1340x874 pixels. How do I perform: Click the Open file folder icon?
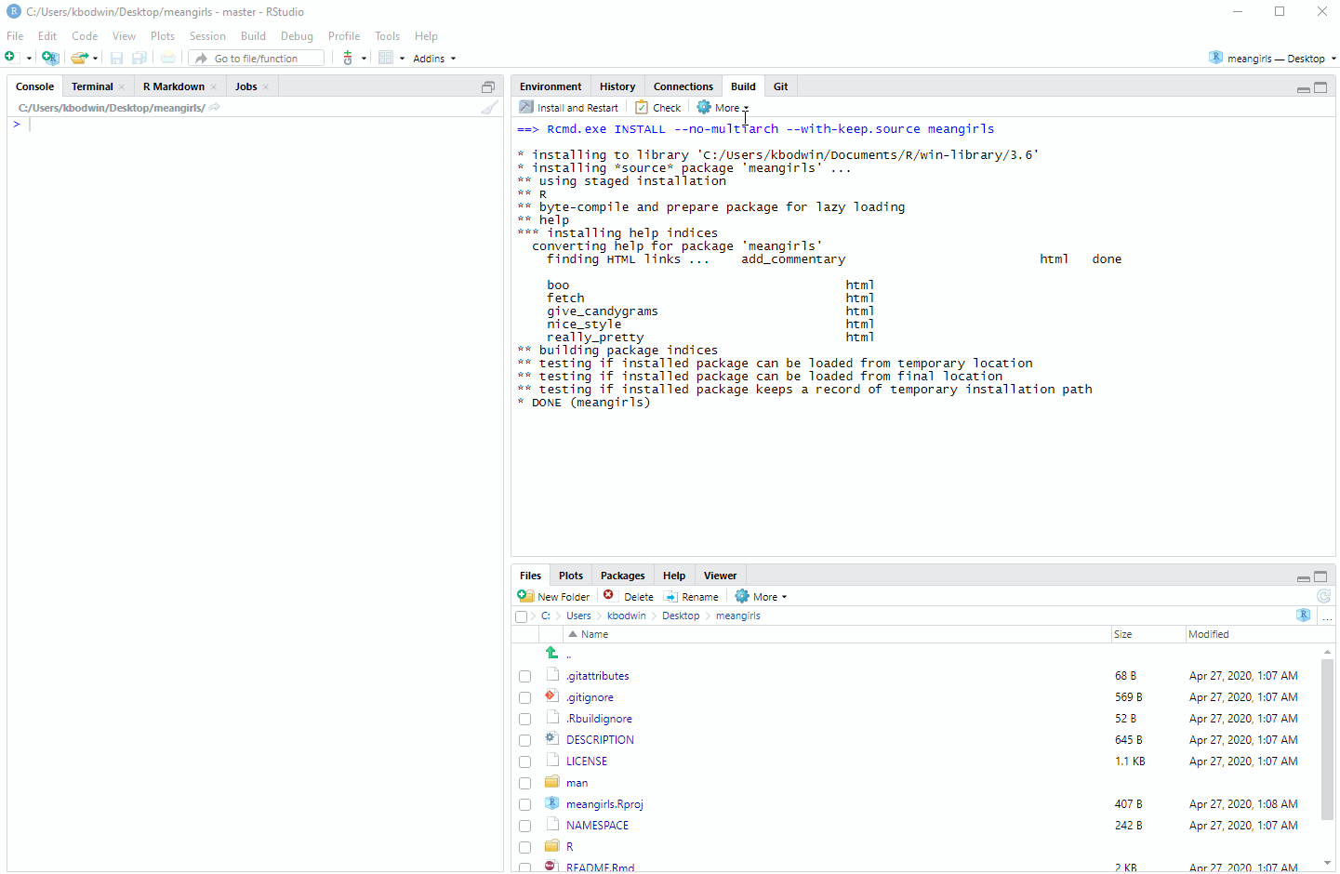pyautogui.click(x=80, y=58)
